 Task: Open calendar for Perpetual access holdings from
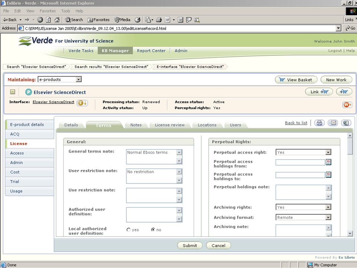click(328, 162)
